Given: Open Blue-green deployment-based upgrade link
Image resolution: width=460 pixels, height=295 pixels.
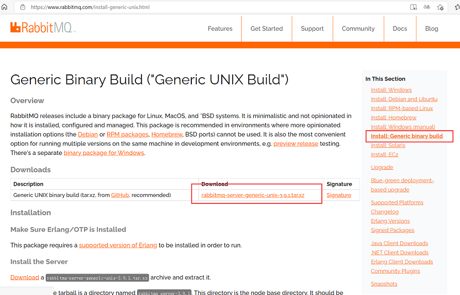Looking at the screenshot, I should (402, 185).
